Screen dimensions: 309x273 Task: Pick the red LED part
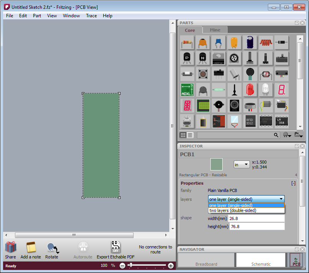point(250,89)
